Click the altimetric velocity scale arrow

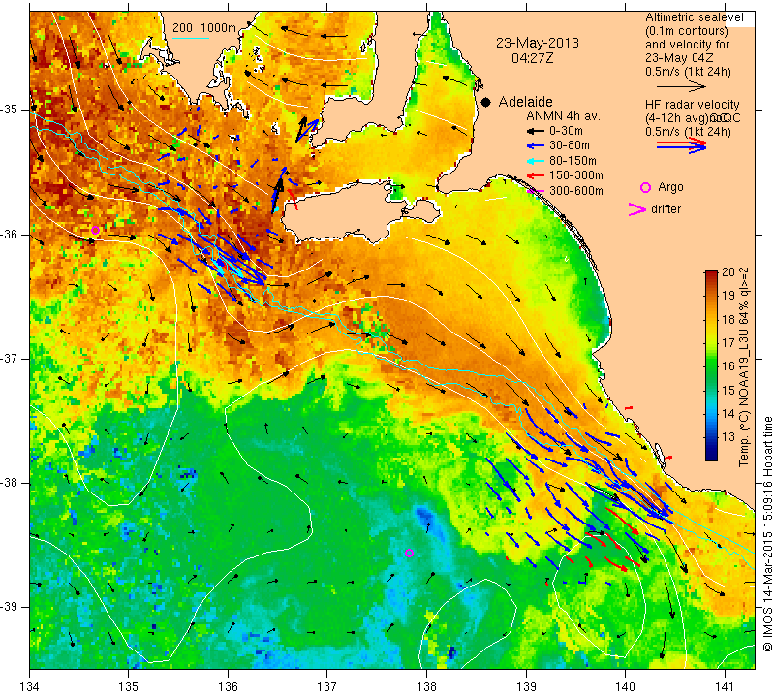coord(682,86)
